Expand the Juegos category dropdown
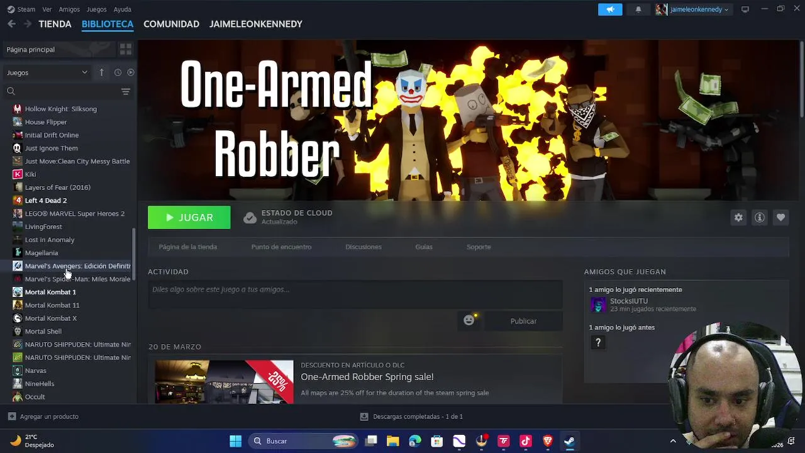 tap(47, 72)
